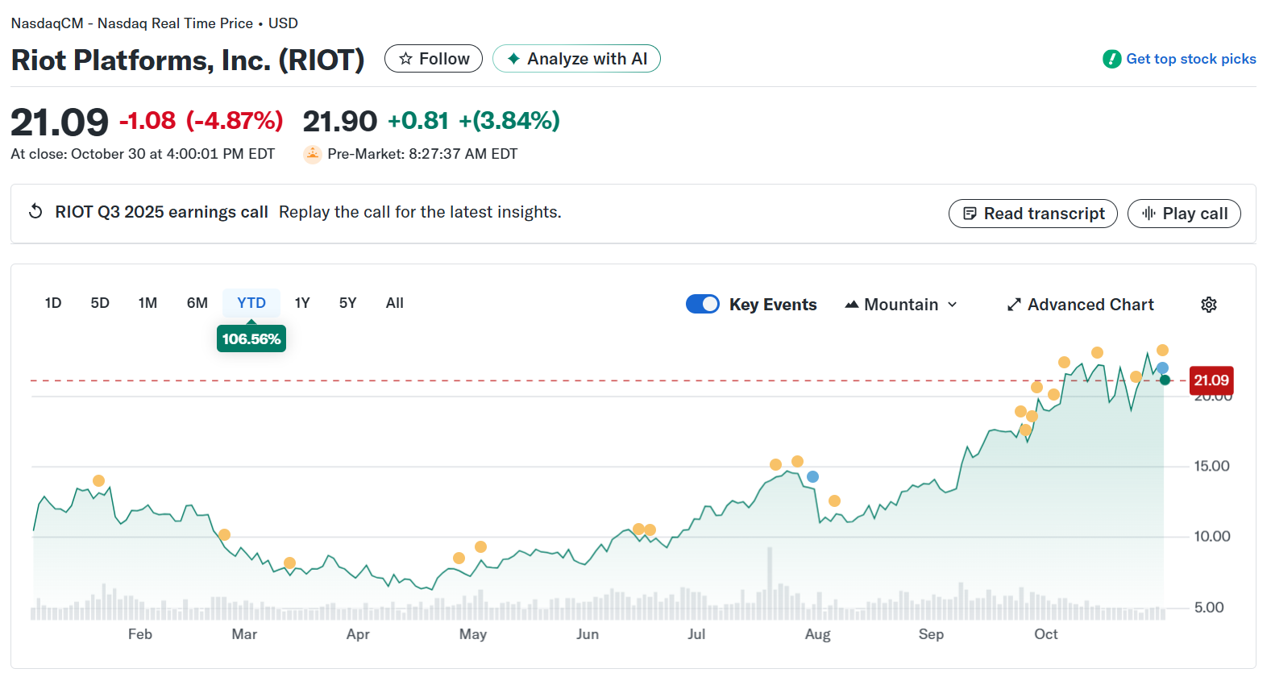Click the tall volume spike bar in late July
1271x677 pixels.
pyautogui.click(x=770, y=583)
